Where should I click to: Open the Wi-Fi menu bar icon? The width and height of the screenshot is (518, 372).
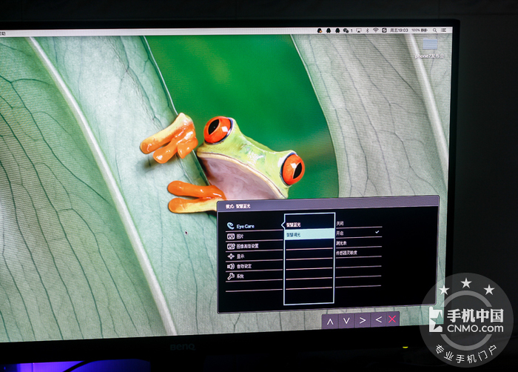point(376,30)
